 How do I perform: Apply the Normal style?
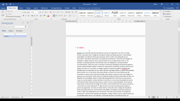pyautogui.click(x=82, y=14)
